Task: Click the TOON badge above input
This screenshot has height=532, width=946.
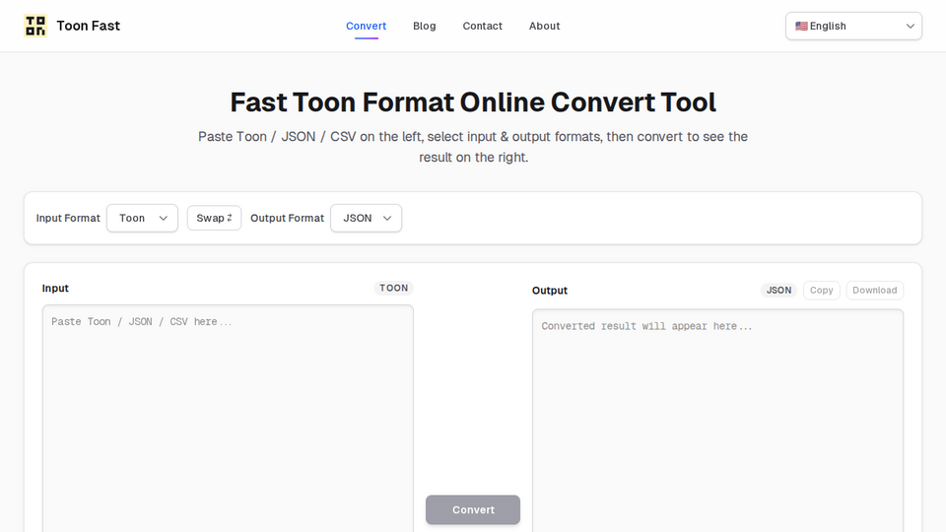Action: 394,288
